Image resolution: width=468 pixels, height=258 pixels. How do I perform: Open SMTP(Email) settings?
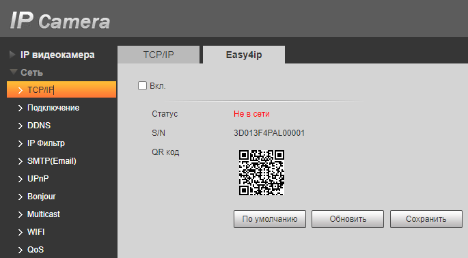pos(52,161)
